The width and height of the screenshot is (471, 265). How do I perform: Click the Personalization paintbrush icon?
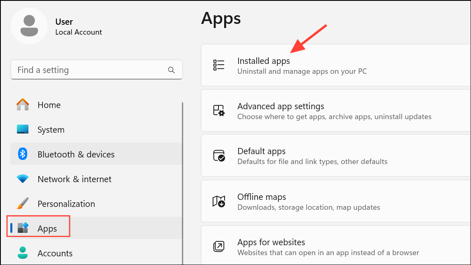click(x=23, y=204)
